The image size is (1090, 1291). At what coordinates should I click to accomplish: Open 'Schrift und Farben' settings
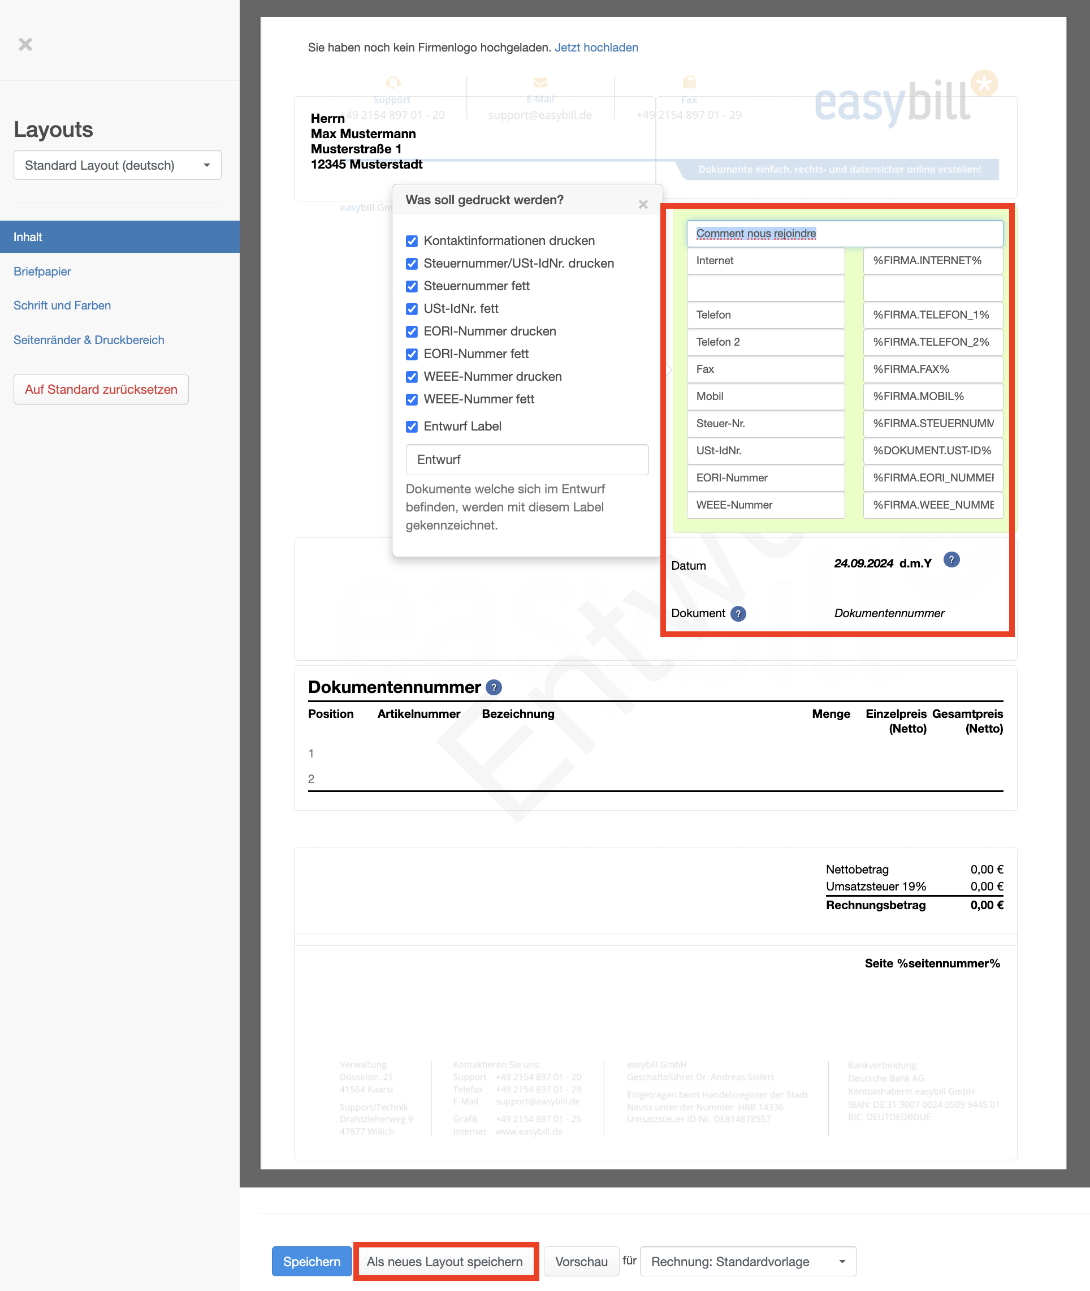pos(62,305)
